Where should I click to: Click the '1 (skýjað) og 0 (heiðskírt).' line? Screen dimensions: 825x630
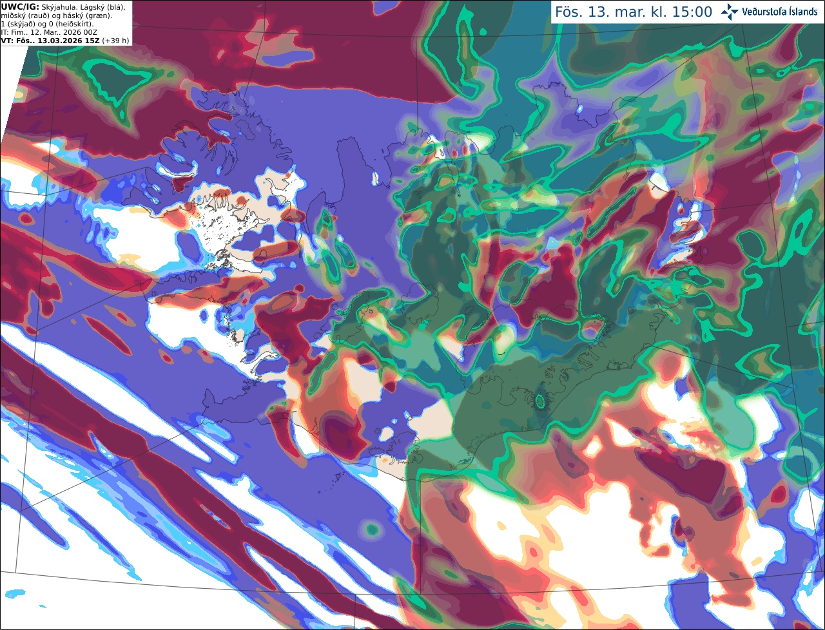47,24
